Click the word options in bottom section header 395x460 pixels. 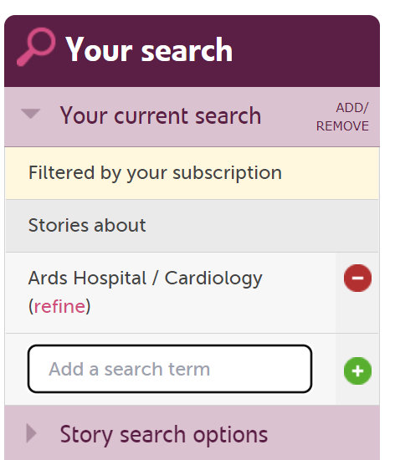tap(230, 435)
